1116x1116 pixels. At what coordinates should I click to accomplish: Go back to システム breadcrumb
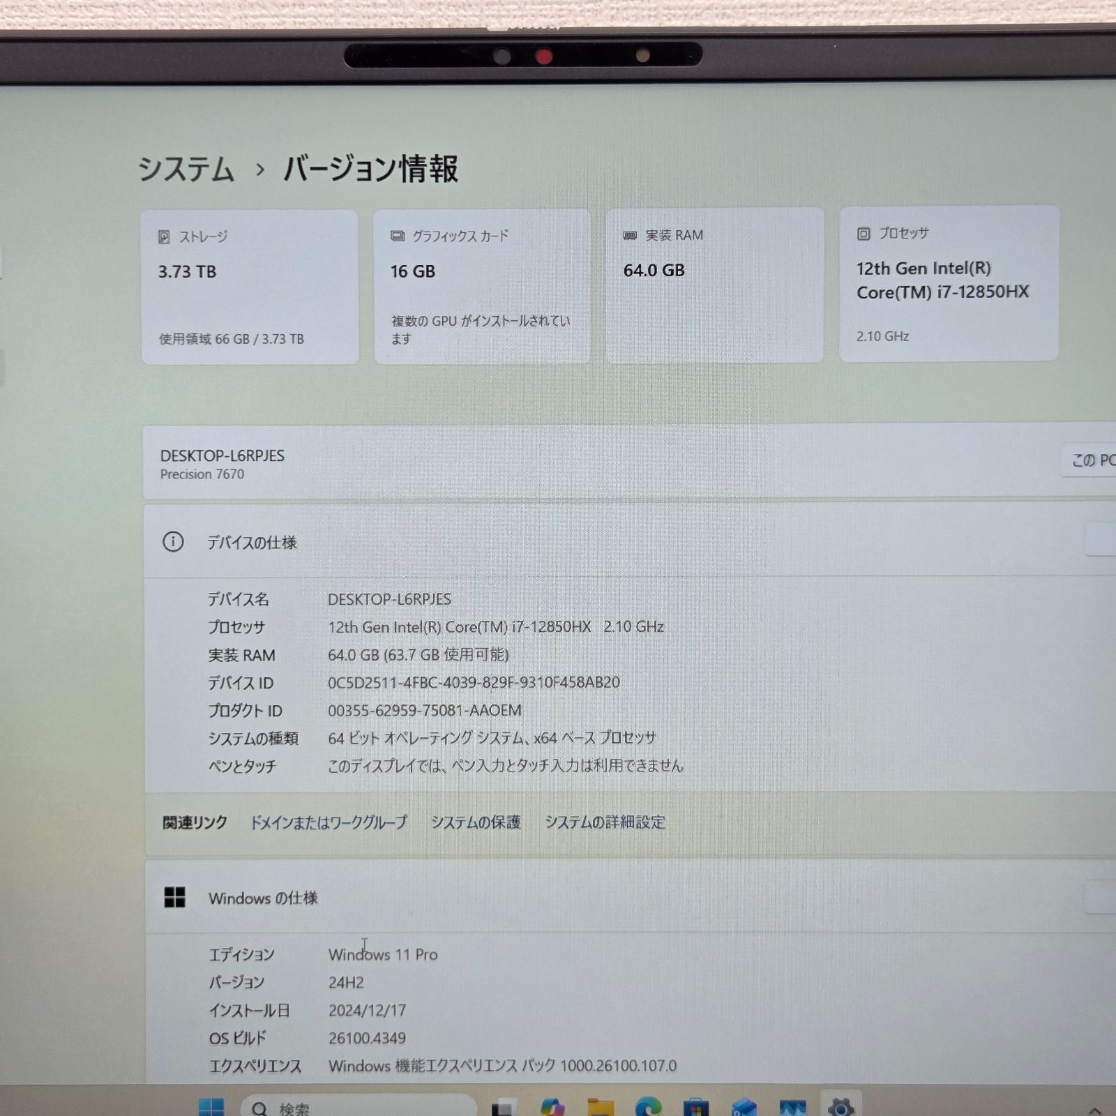(186, 169)
